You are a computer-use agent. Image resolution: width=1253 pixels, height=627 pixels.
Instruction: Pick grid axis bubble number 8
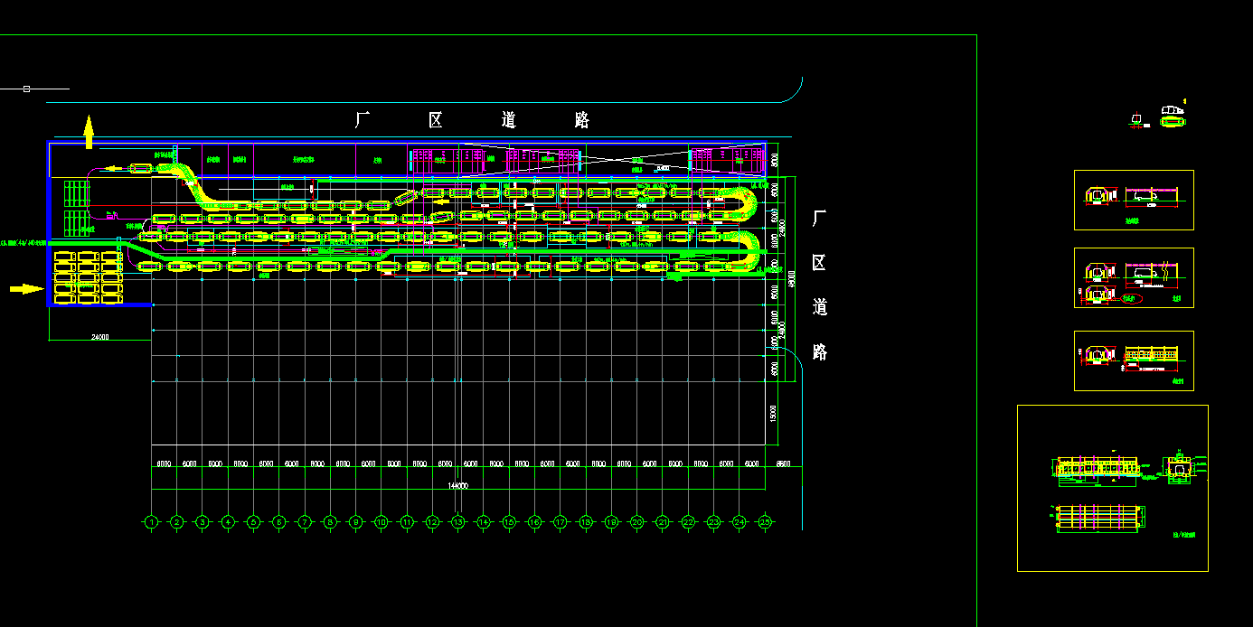click(x=331, y=522)
